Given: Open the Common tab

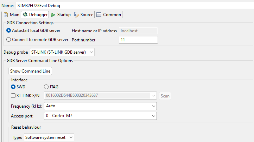Looking at the screenshot, I should click(109, 15).
